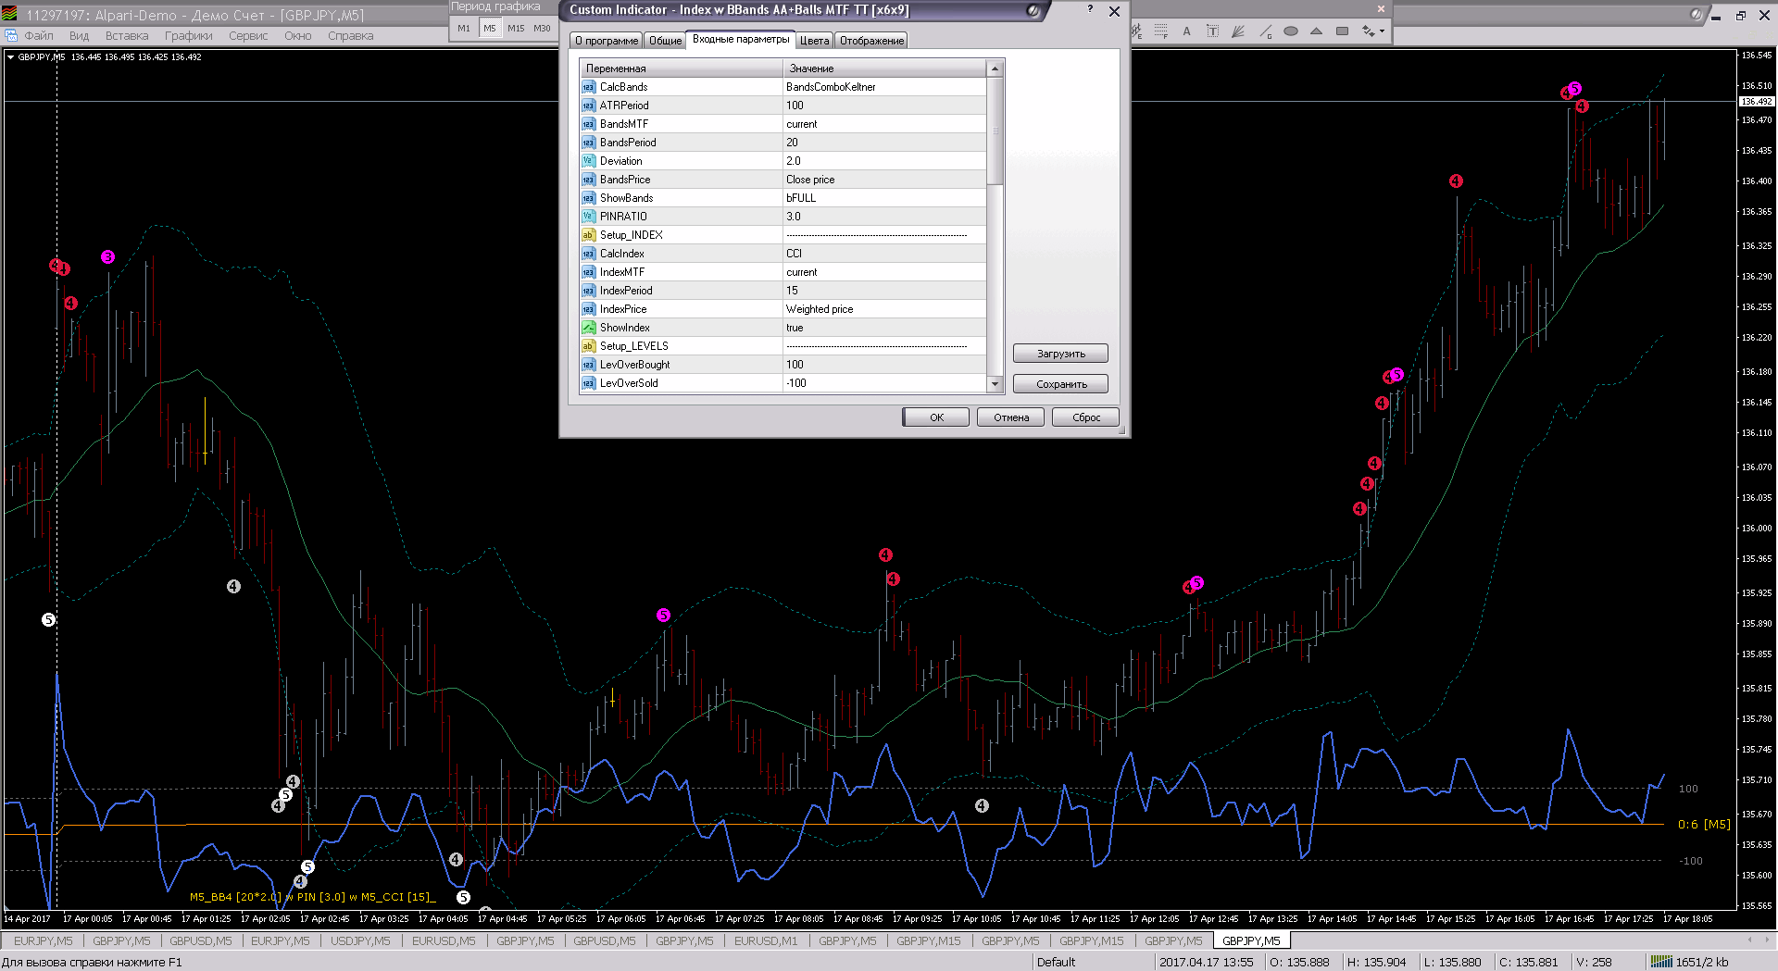Expand the GBPJPY,M5 chart symbol triangle
The height and width of the screenshot is (971, 1778).
[x=10, y=57]
